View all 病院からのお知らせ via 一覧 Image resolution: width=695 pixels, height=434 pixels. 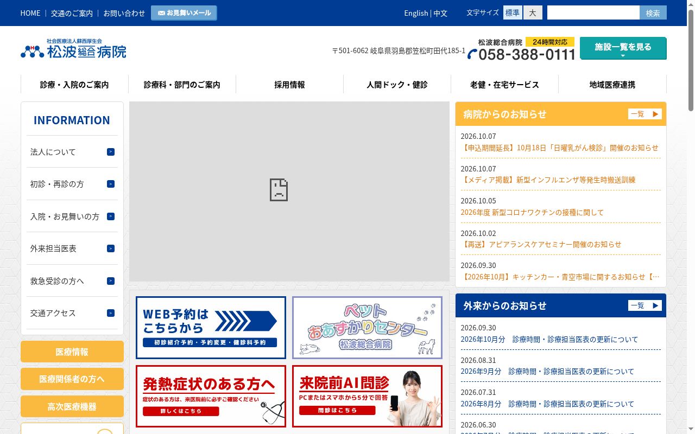pyautogui.click(x=645, y=114)
